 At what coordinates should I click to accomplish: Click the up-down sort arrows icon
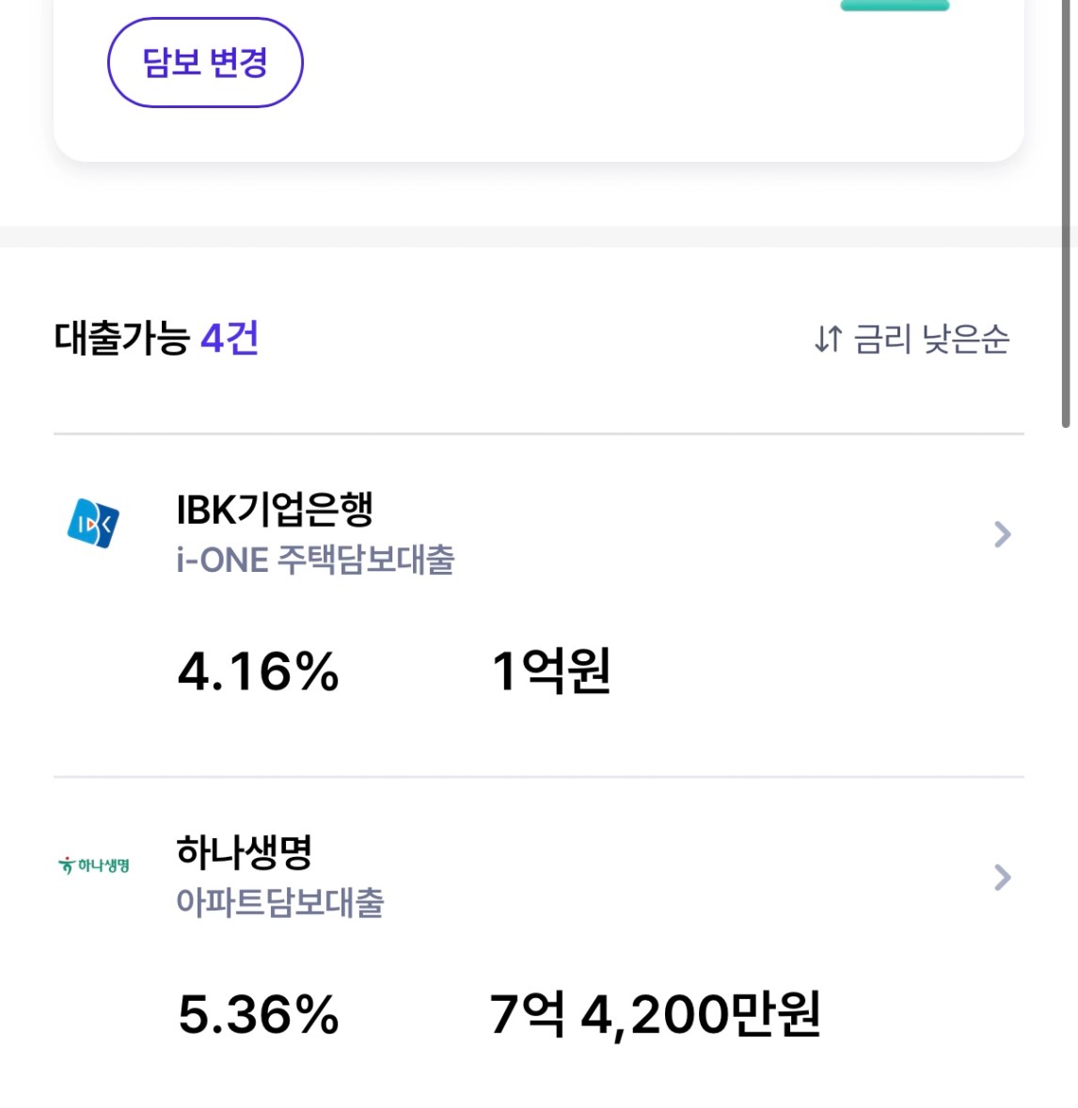click(828, 339)
